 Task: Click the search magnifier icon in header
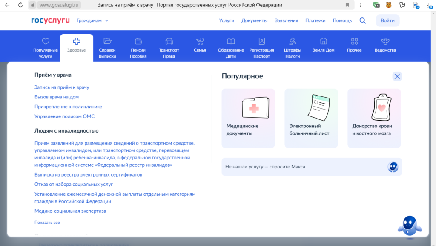point(362,20)
